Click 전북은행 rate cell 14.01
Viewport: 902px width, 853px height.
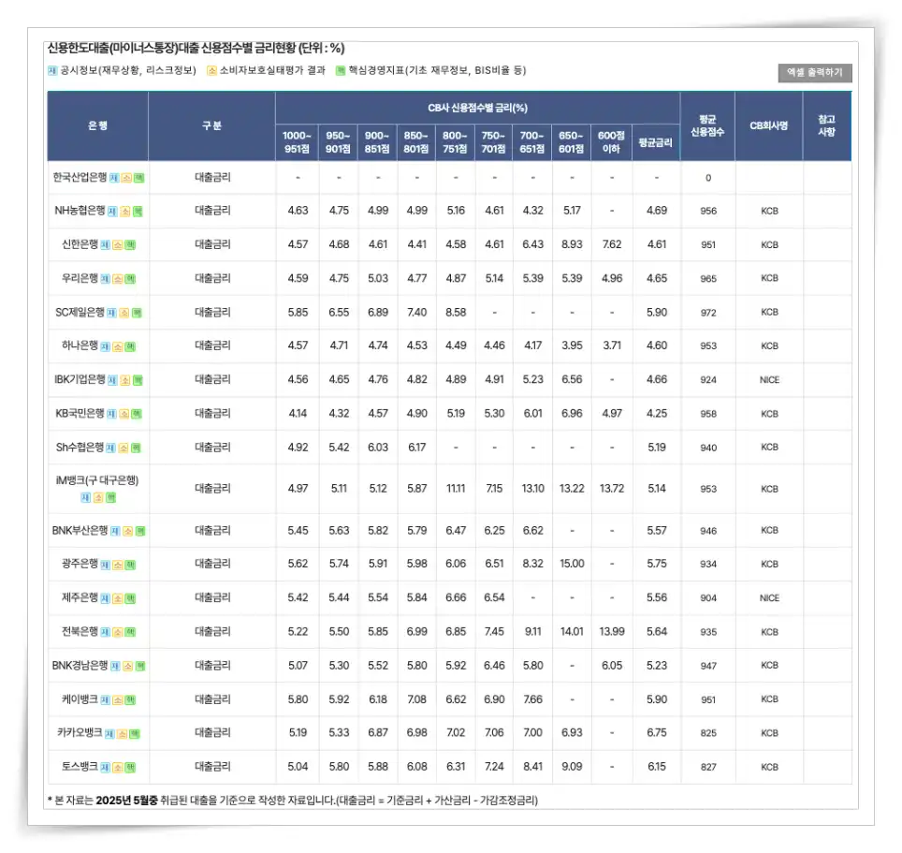572,632
